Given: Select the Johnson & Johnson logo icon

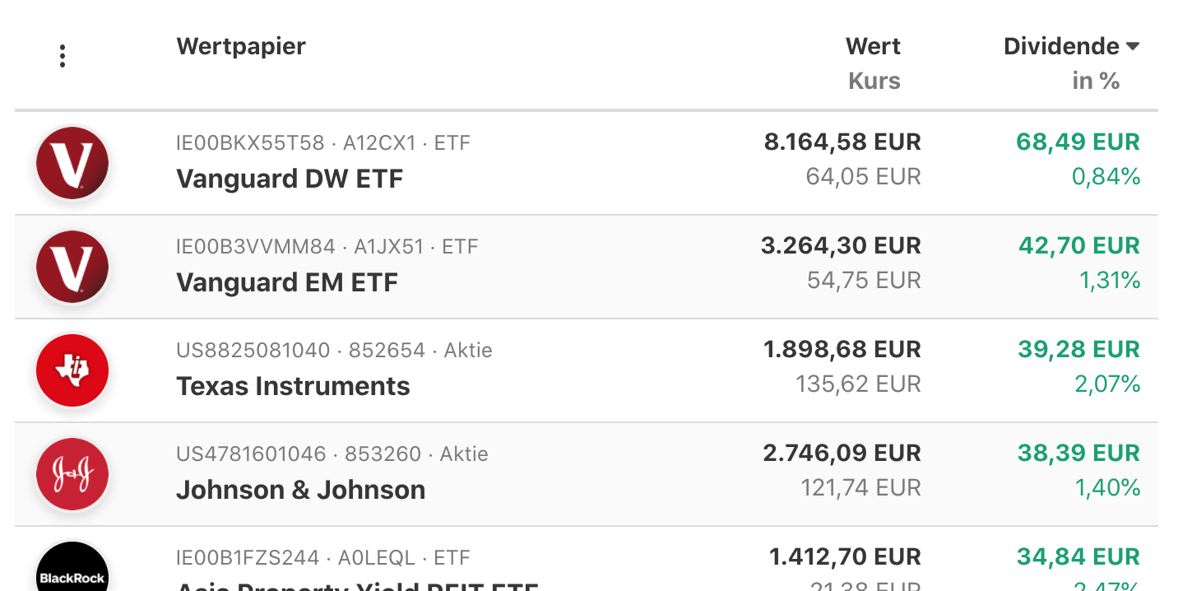Looking at the screenshot, I should (72, 474).
